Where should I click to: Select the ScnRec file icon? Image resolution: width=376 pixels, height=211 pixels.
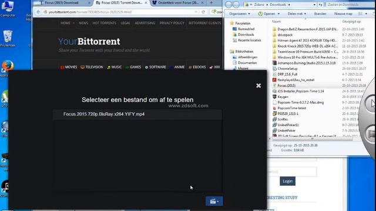tap(274, 120)
